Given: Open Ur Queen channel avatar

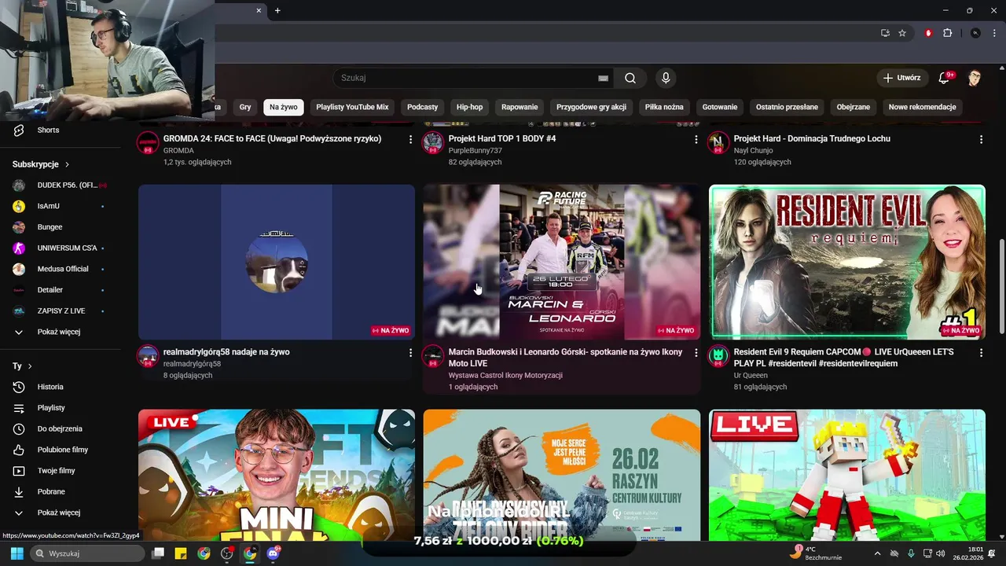Looking at the screenshot, I should coord(718,356).
